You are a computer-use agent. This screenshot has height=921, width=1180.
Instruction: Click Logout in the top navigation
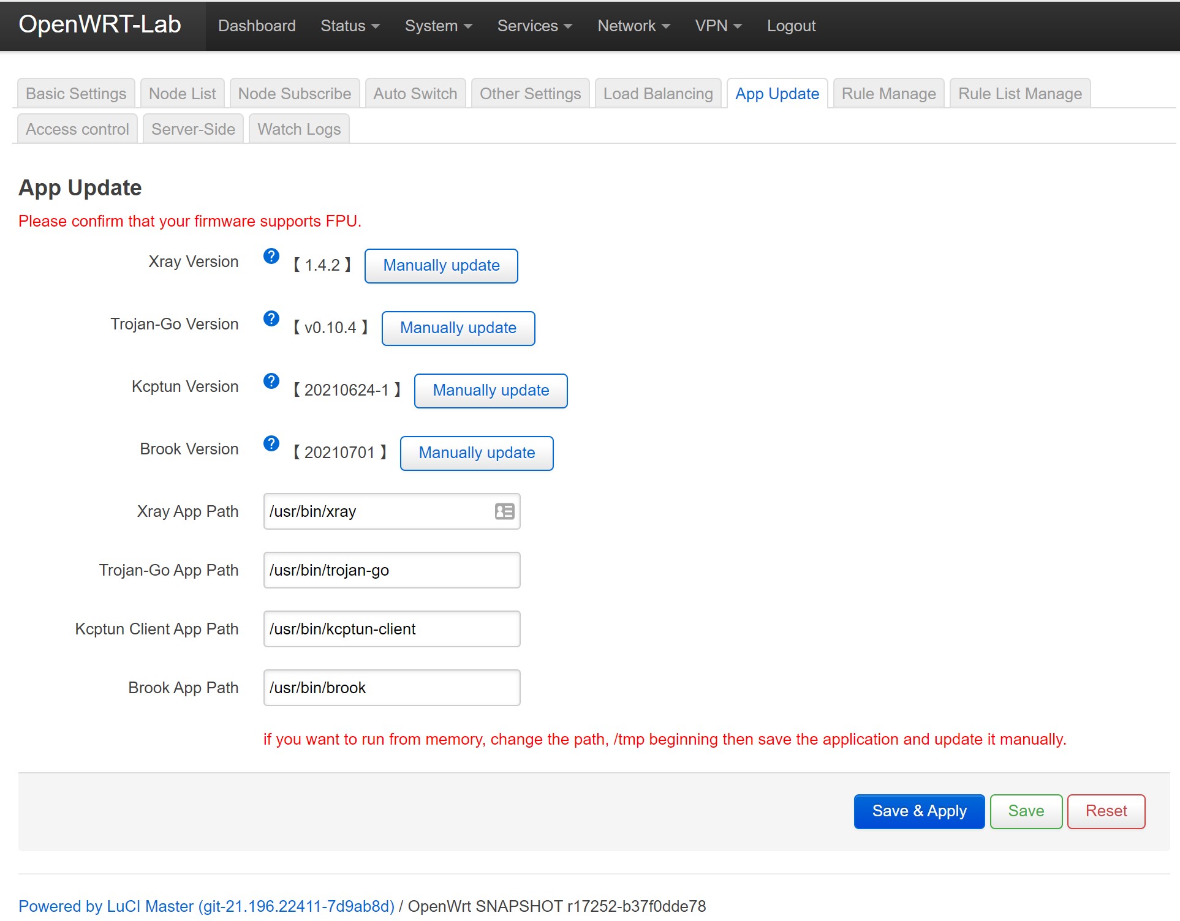tap(791, 26)
